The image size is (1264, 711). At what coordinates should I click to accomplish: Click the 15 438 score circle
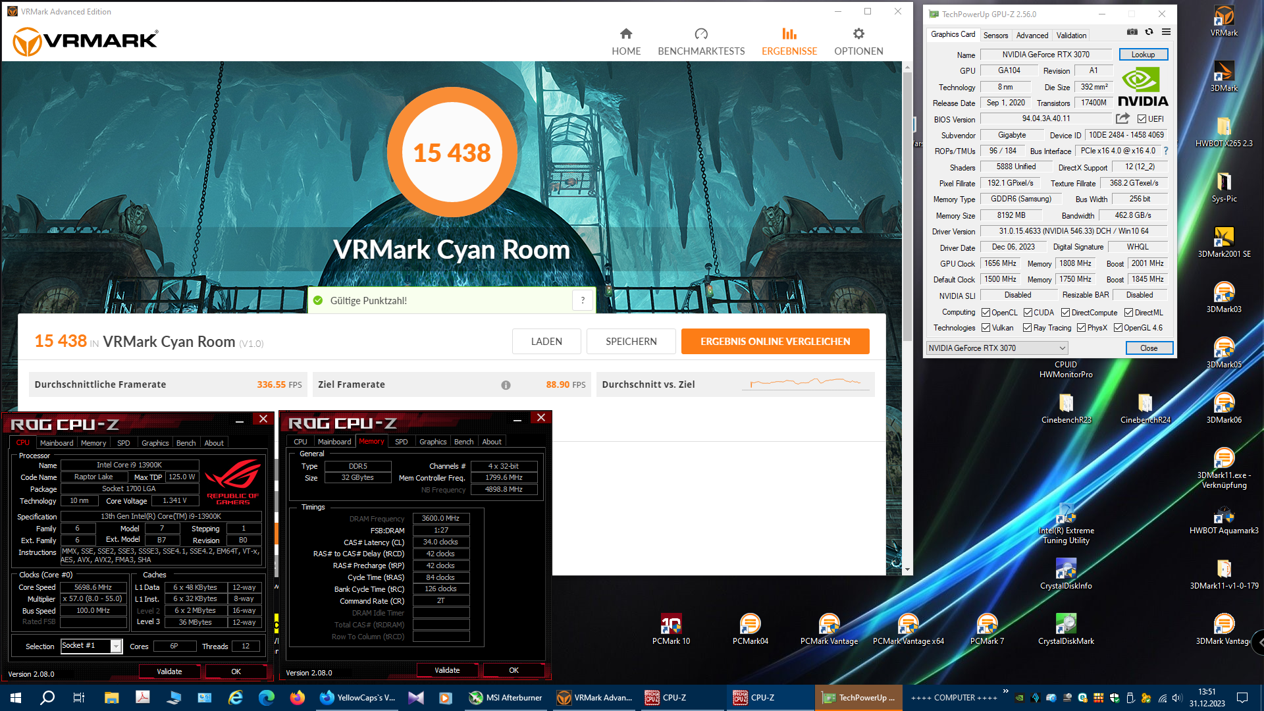[452, 152]
